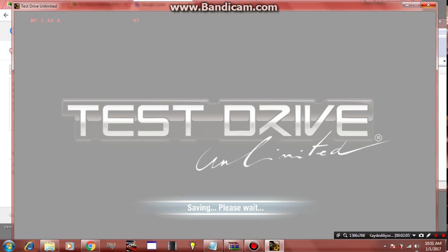Click the Kaydediliyor recording timer text
The width and height of the screenshot is (448, 252).
(x=390, y=236)
